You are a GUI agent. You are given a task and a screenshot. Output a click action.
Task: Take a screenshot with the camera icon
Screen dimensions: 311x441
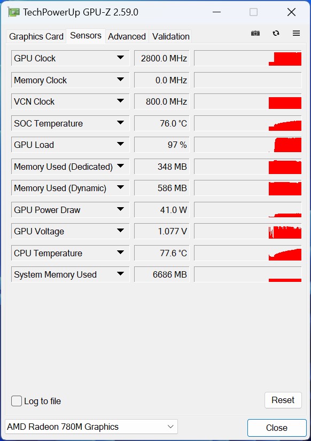pyautogui.click(x=255, y=33)
